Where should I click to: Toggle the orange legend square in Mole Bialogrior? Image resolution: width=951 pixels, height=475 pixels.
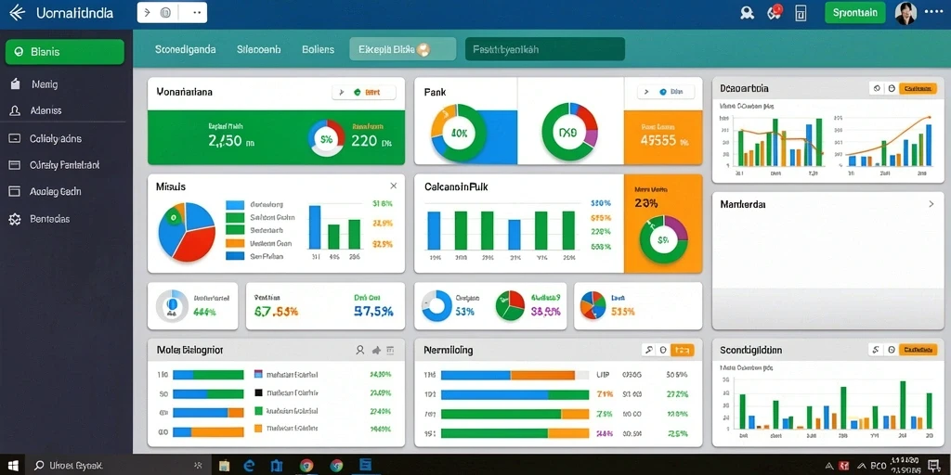(x=258, y=428)
